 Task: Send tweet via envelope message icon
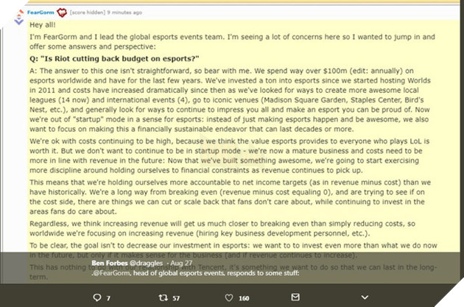295,297
